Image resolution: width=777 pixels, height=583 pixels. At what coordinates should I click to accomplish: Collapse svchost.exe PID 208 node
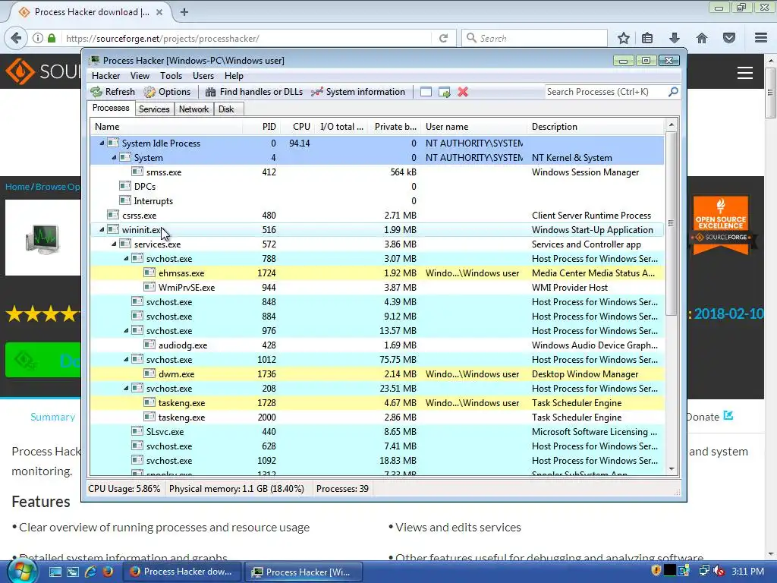coord(126,388)
